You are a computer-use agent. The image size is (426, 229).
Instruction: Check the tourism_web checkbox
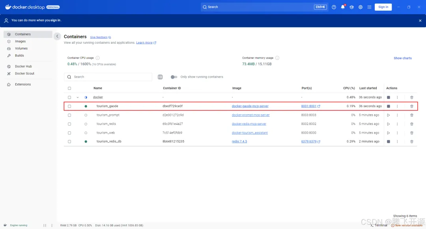point(69,133)
